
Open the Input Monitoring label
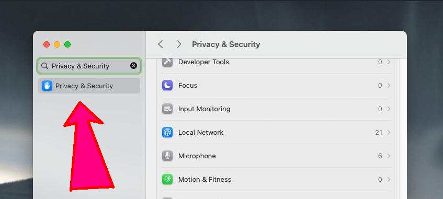click(205, 109)
